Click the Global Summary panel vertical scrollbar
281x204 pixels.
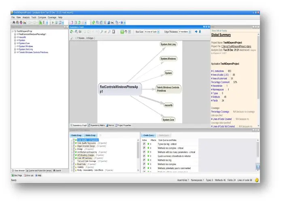pyautogui.click(x=258, y=79)
